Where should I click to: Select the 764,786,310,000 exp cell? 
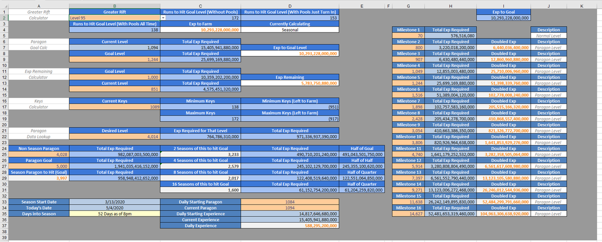tap(200, 136)
